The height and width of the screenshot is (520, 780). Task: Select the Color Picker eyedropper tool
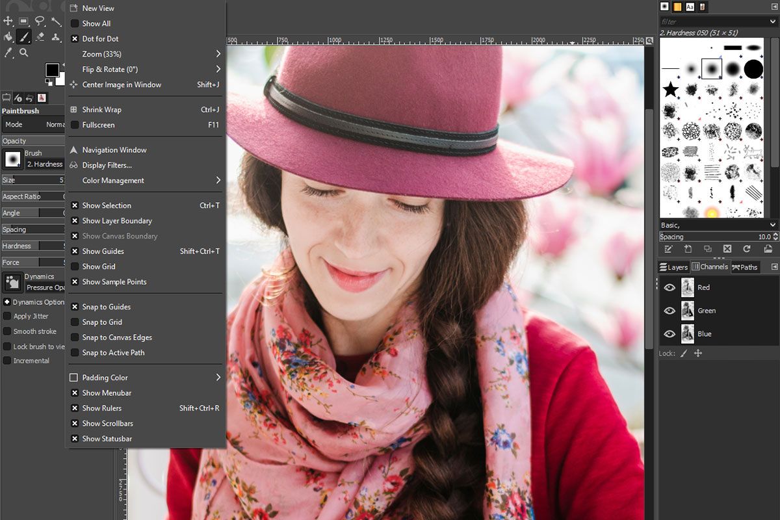pyautogui.click(x=8, y=53)
